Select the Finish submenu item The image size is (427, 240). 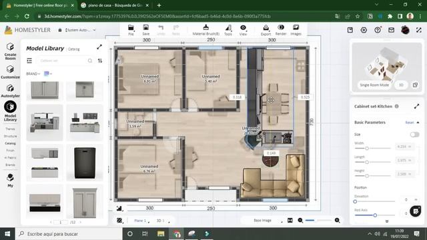[x=11, y=151]
